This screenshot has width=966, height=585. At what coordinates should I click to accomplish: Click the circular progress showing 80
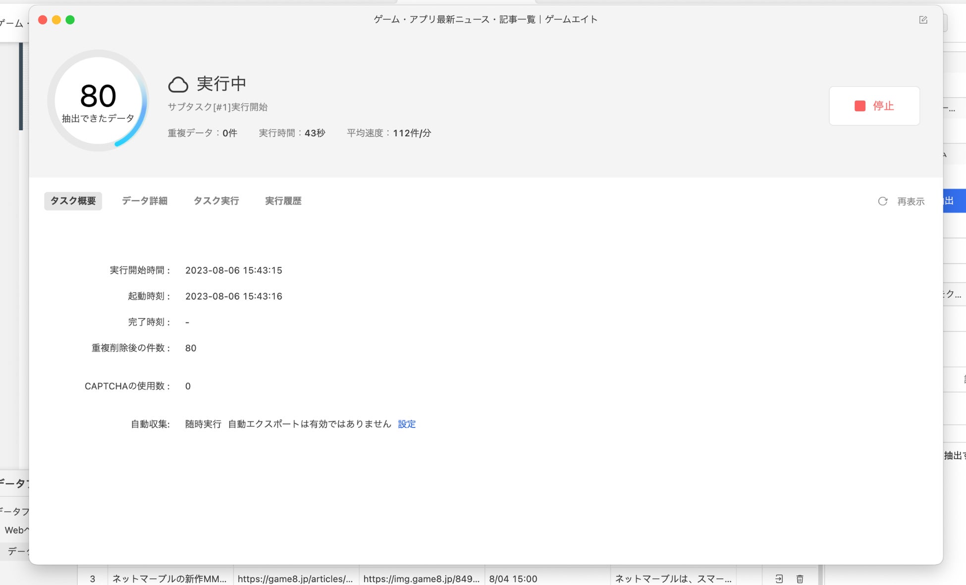tap(98, 101)
